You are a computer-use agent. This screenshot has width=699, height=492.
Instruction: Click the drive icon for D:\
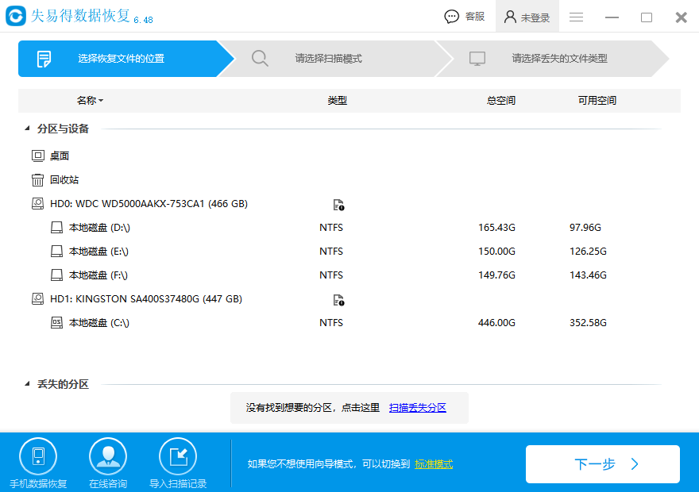[56, 228]
